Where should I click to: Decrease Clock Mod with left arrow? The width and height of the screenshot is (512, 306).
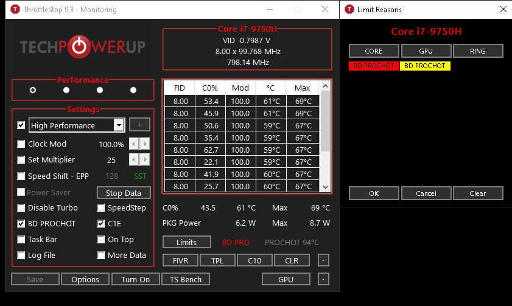coord(134,144)
